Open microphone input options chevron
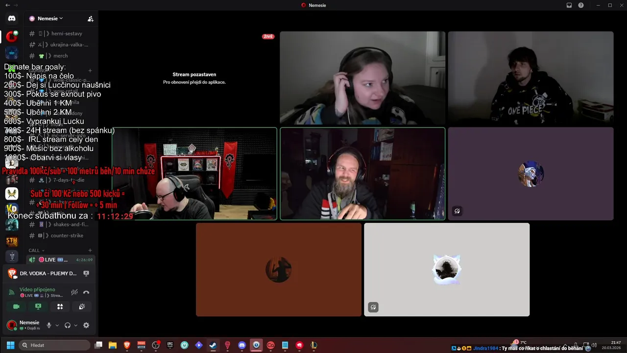This screenshot has width=627, height=353. (57, 325)
